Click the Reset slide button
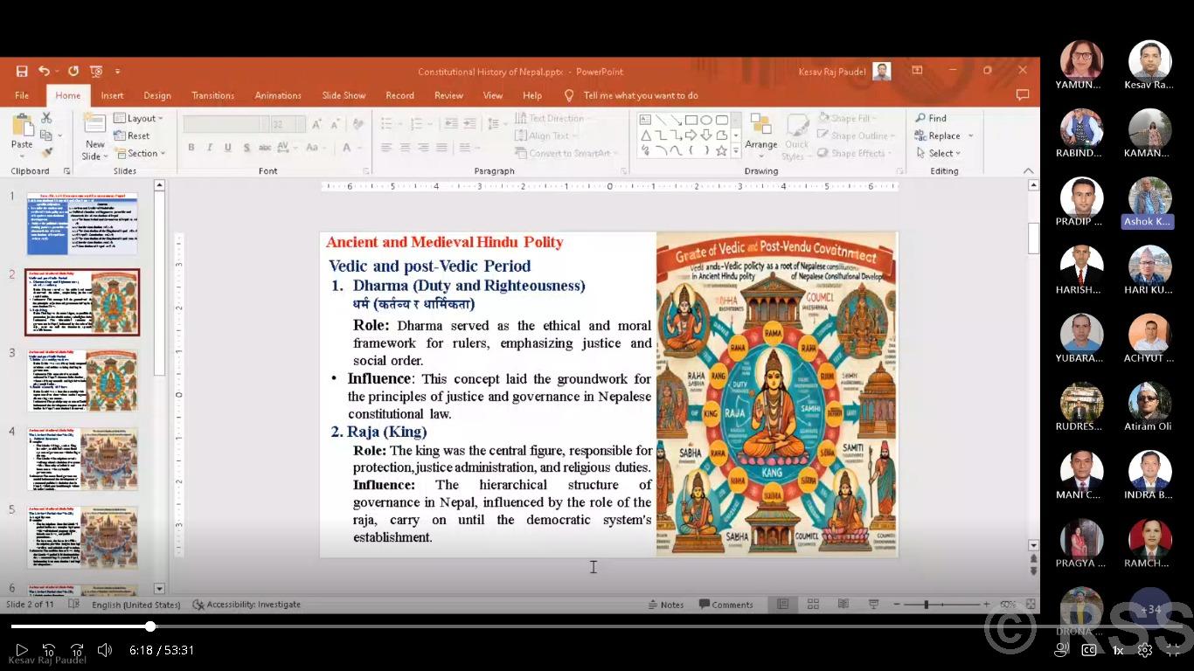The width and height of the screenshot is (1194, 671). click(133, 135)
